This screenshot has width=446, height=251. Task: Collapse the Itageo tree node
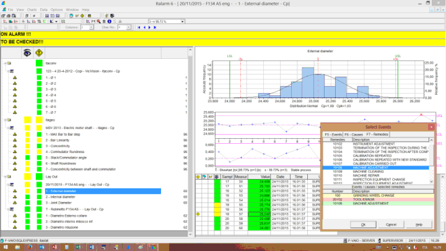pos(5,120)
